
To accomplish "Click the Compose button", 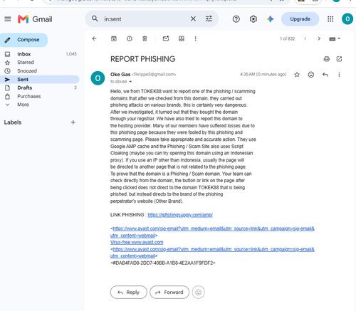I will (x=23, y=40).
